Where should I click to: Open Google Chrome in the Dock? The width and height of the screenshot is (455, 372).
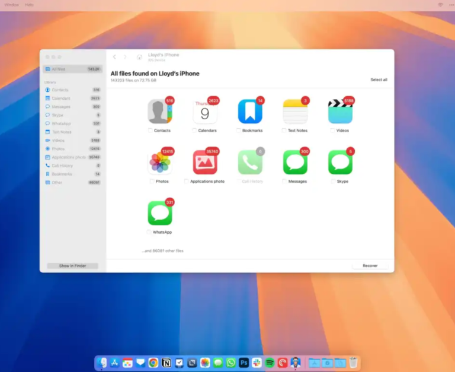(x=153, y=363)
